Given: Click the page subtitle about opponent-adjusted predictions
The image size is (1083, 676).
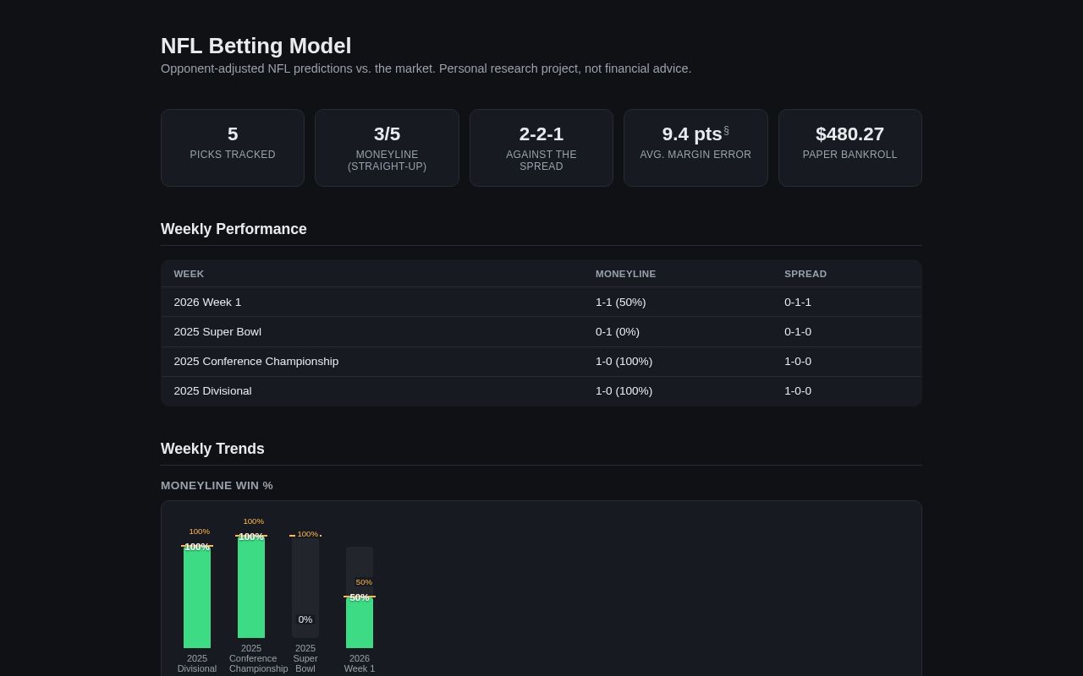Looking at the screenshot, I should click(x=426, y=68).
